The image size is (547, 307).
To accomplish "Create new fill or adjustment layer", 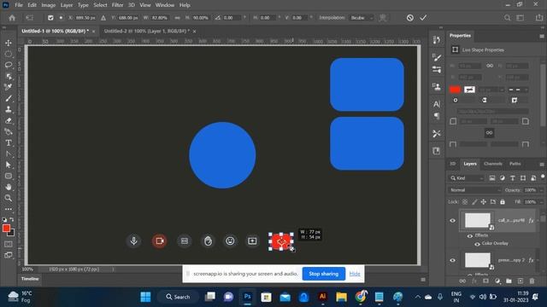I will (497, 281).
